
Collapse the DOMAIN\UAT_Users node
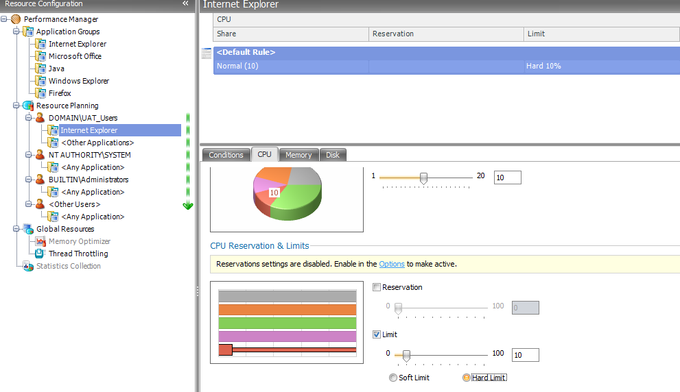coord(28,118)
